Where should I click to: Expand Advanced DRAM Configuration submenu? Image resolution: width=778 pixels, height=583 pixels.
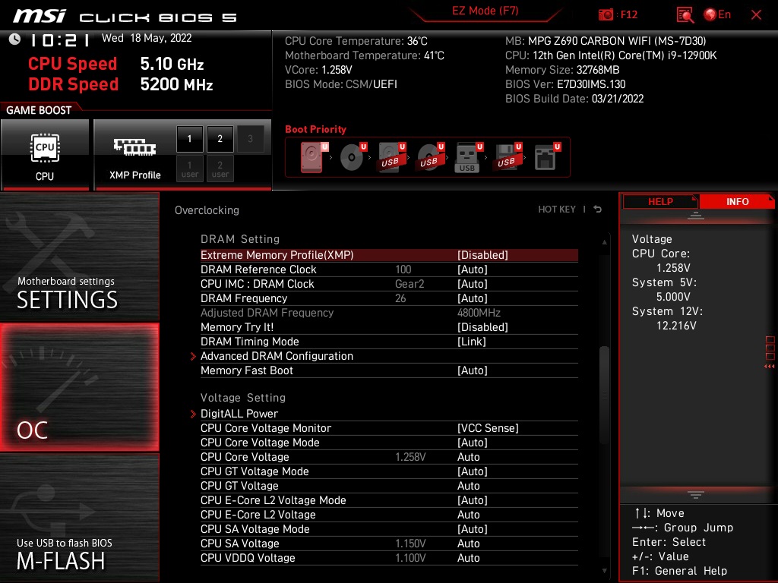pos(389,356)
